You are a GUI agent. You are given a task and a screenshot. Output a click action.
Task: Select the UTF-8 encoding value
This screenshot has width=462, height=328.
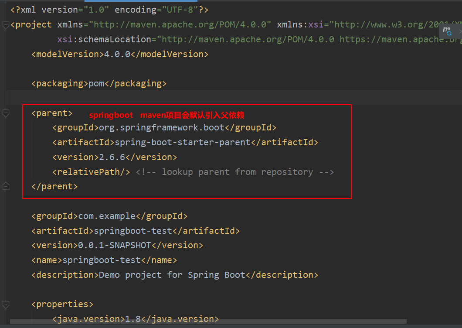click(x=179, y=9)
